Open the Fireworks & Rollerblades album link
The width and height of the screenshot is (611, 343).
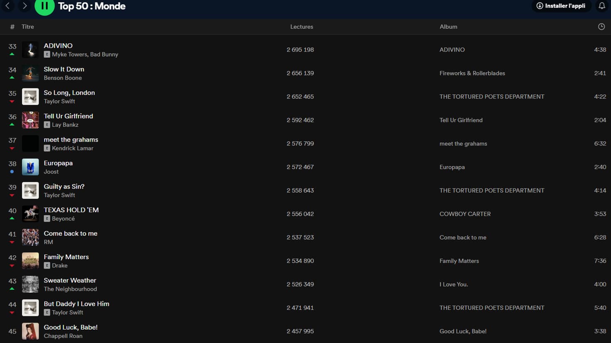[x=472, y=73]
